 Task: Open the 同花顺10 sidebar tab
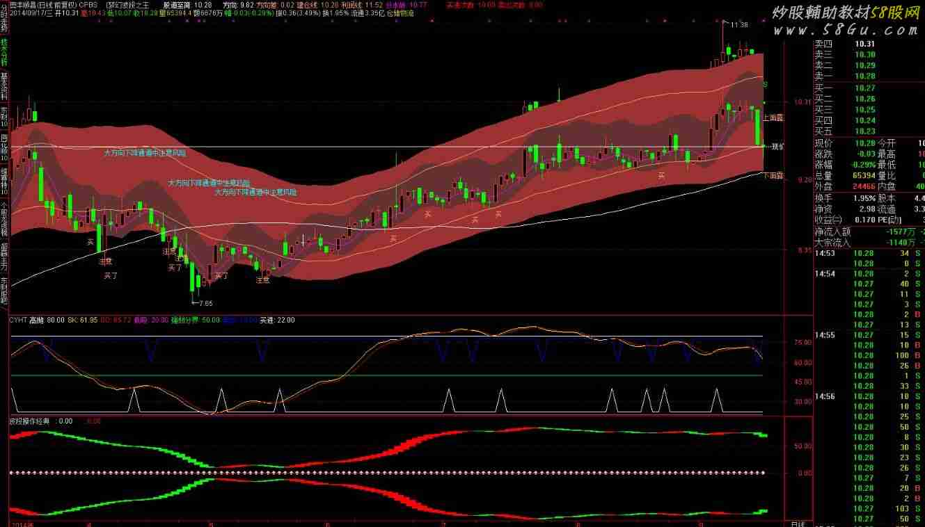pyautogui.click(x=4, y=147)
